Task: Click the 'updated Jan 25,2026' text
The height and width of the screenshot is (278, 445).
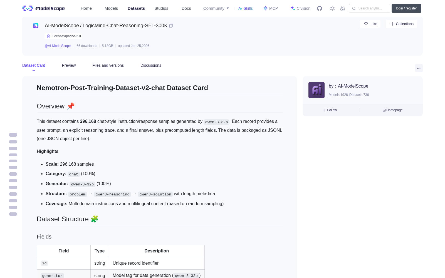Action: (133, 46)
